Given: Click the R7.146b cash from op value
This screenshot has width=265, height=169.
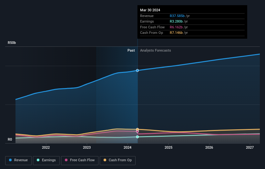Looking at the screenshot, I should (x=176, y=33).
